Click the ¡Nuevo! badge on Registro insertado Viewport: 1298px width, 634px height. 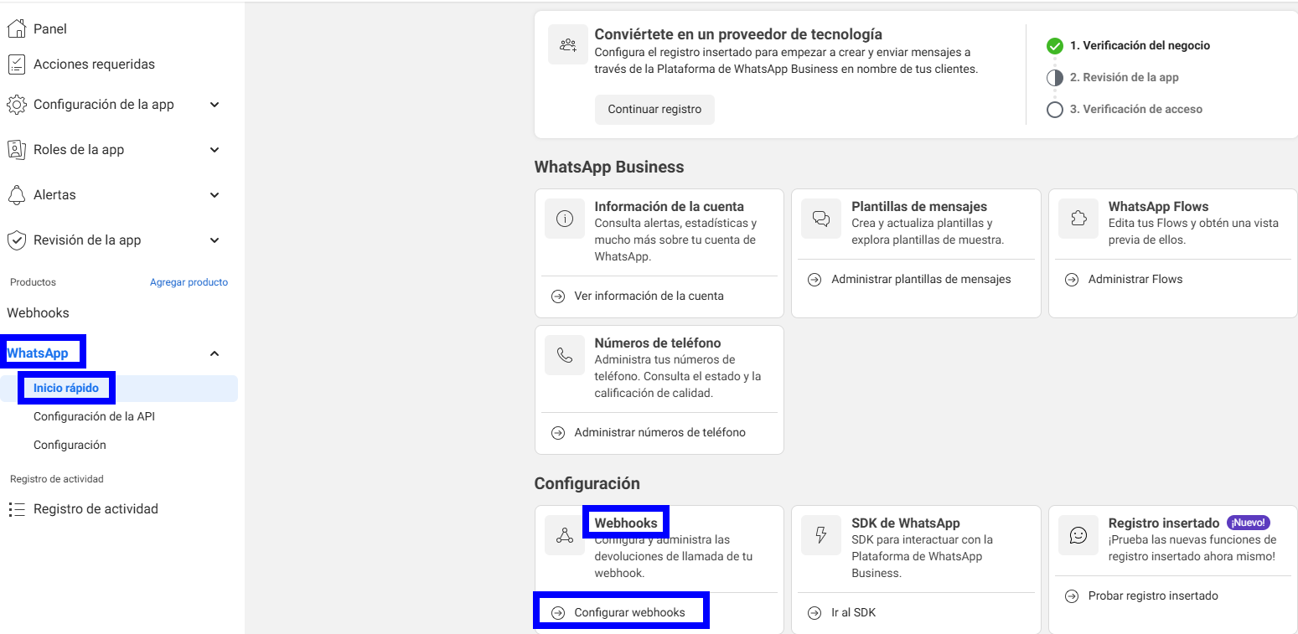pyautogui.click(x=1249, y=523)
